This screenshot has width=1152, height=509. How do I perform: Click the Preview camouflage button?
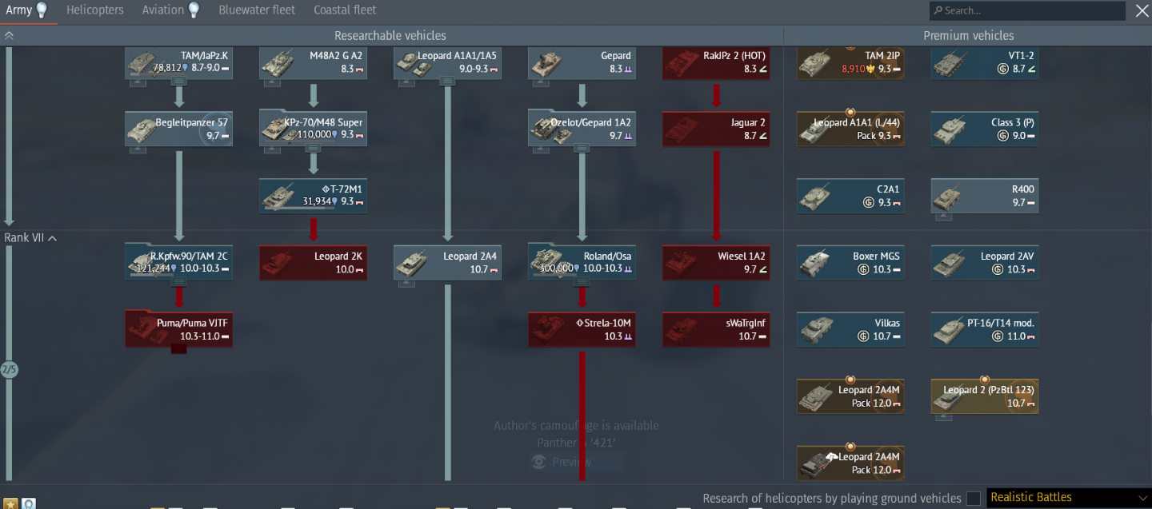click(577, 462)
